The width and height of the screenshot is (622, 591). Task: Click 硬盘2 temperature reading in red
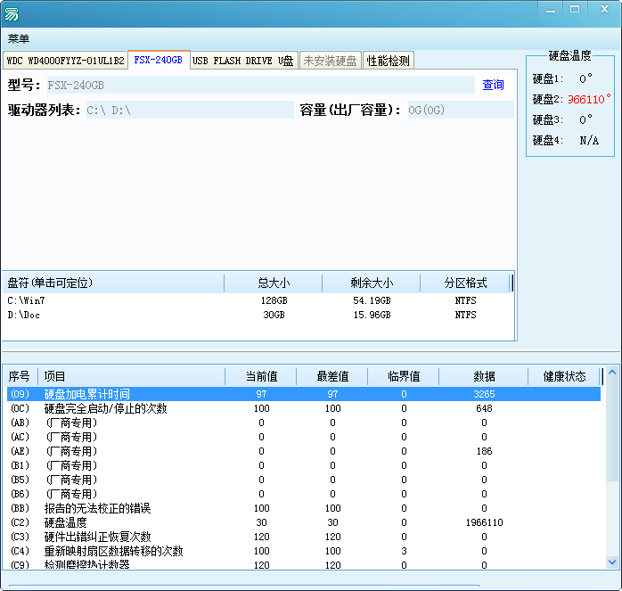click(589, 99)
